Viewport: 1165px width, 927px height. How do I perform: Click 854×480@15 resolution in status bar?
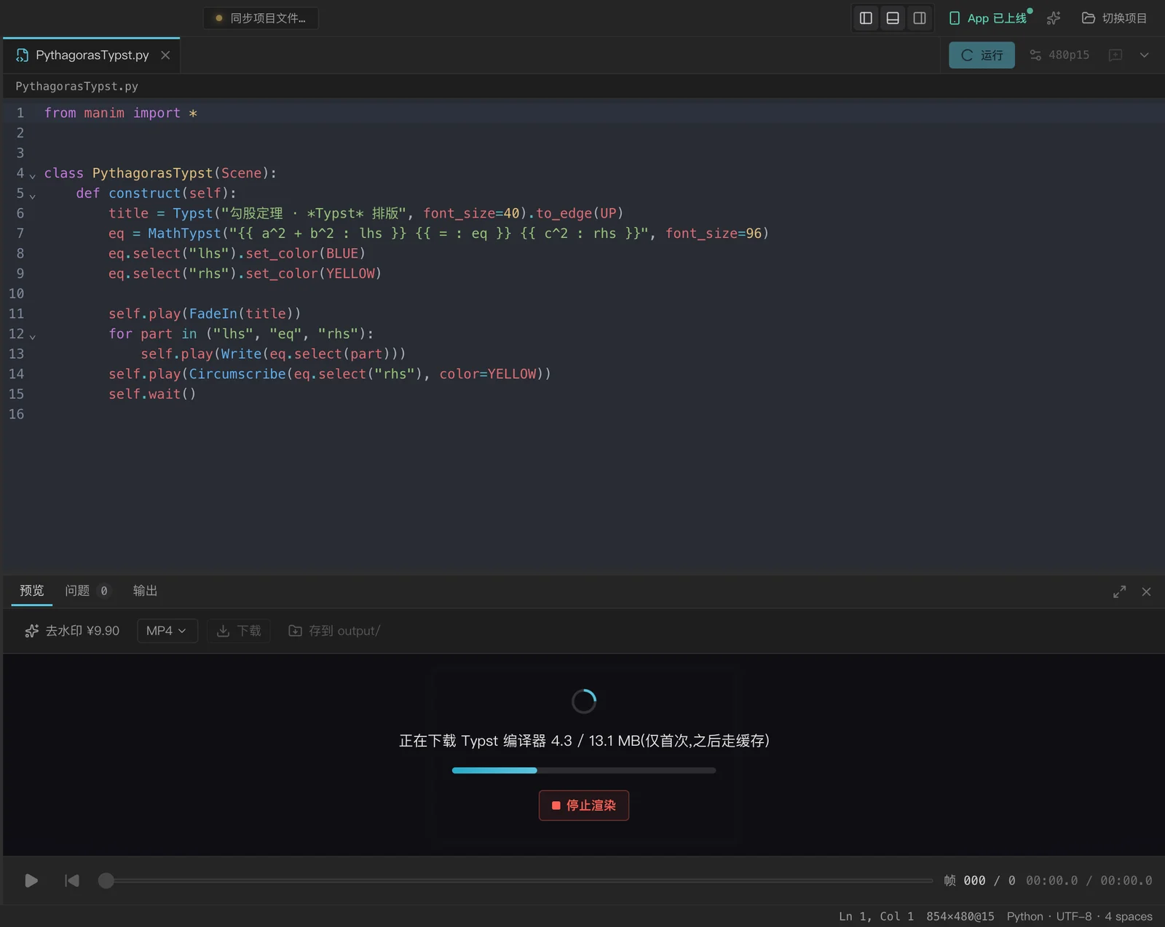click(960, 916)
